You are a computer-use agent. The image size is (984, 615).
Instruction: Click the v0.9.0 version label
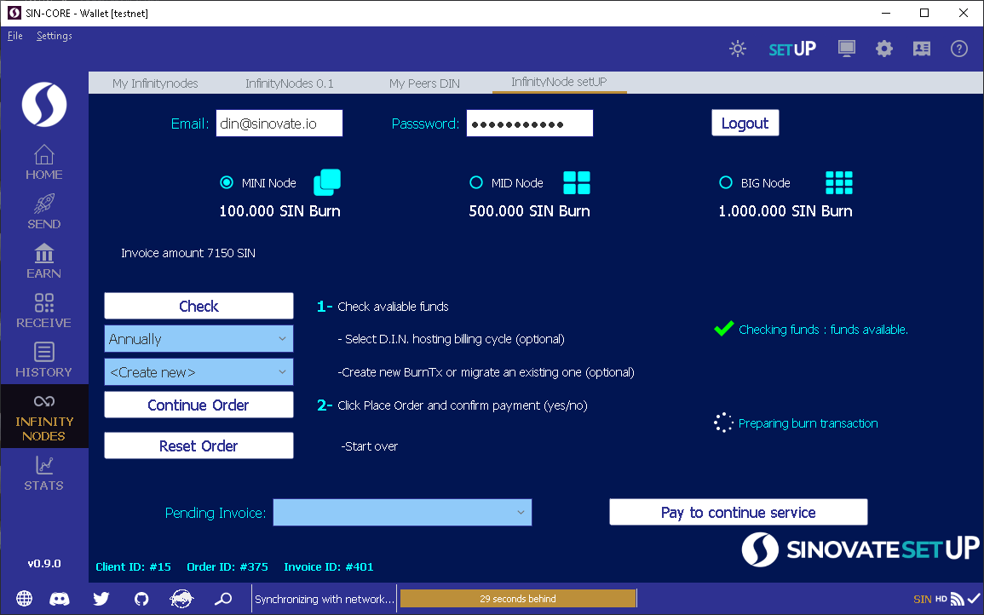pos(44,564)
